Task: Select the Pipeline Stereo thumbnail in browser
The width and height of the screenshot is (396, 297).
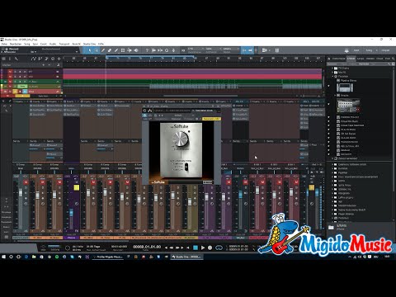Action: click(x=345, y=87)
